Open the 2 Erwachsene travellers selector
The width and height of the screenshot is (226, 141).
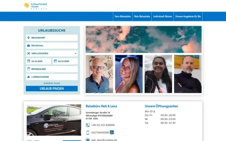pos(52,77)
